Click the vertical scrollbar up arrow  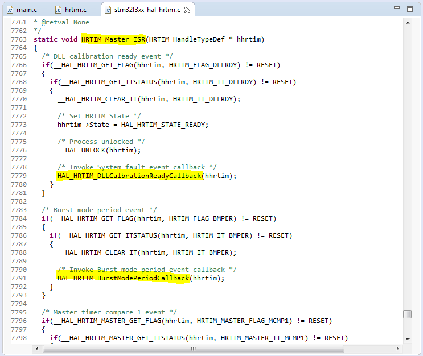click(408, 23)
